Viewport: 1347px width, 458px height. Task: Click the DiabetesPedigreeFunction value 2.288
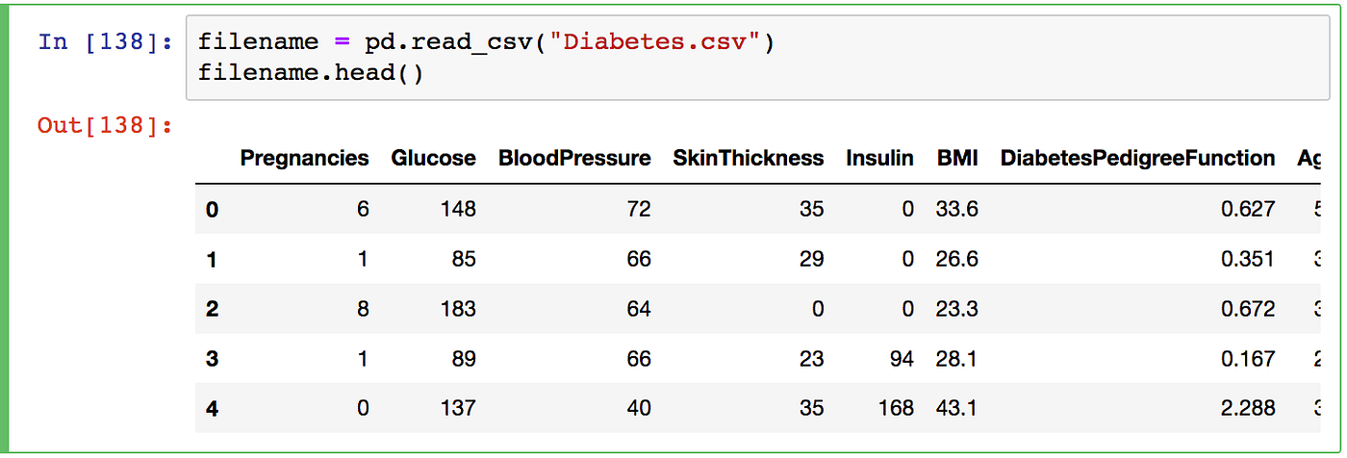1247,408
